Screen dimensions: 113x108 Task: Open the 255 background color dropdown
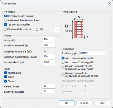[47, 29]
